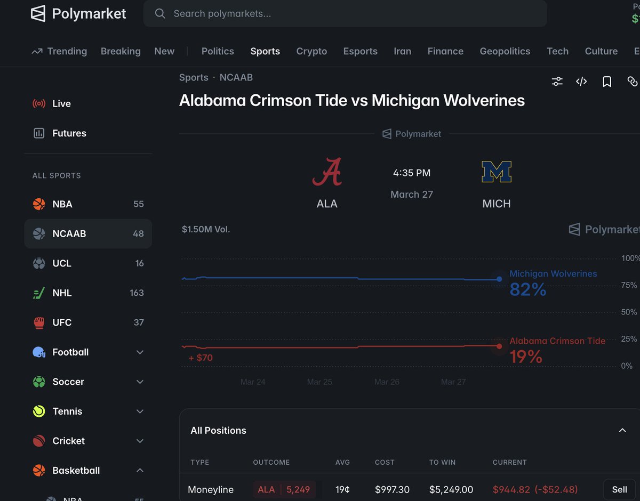Viewport: 640px width, 501px height.
Task: Click the $5,249.00 to win value
Action: 451,489
